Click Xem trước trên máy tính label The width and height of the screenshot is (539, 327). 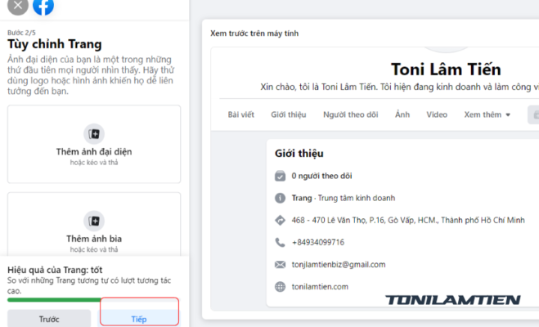[x=254, y=34]
